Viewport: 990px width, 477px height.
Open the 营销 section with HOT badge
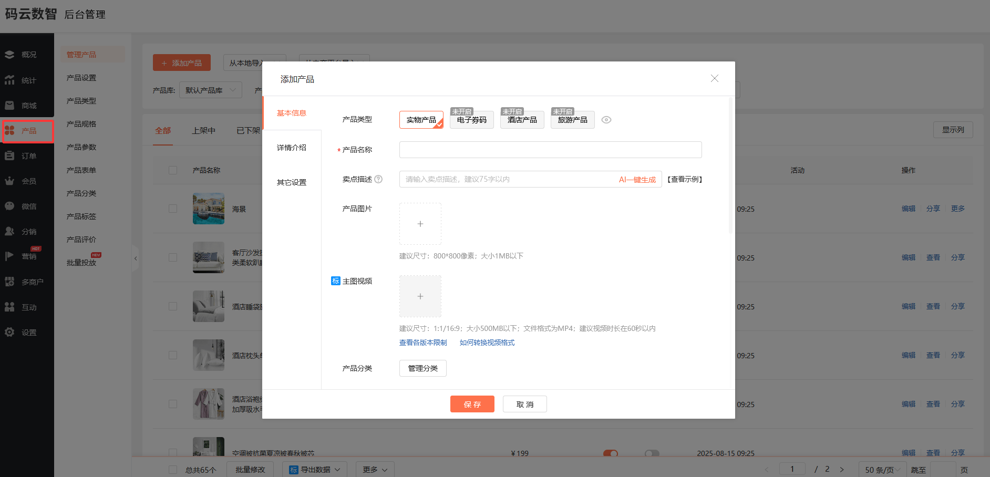[27, 256]
